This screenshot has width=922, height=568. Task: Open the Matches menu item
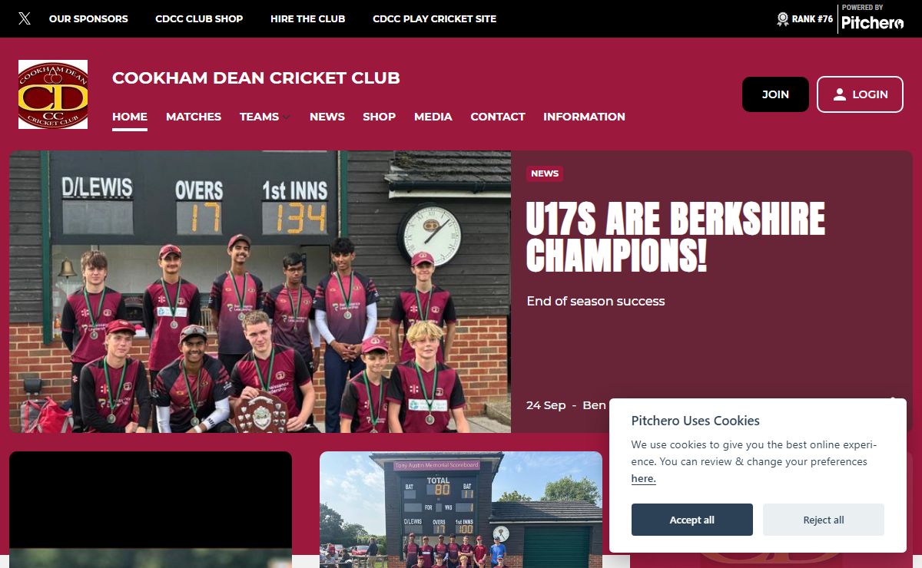coord(194,117)
